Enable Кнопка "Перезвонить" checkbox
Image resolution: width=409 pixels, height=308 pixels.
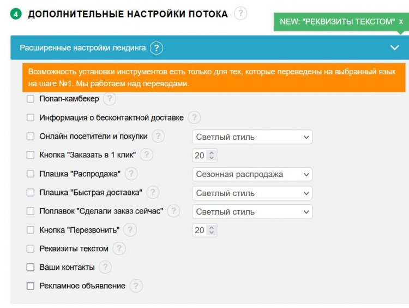[x=31, y=230]
